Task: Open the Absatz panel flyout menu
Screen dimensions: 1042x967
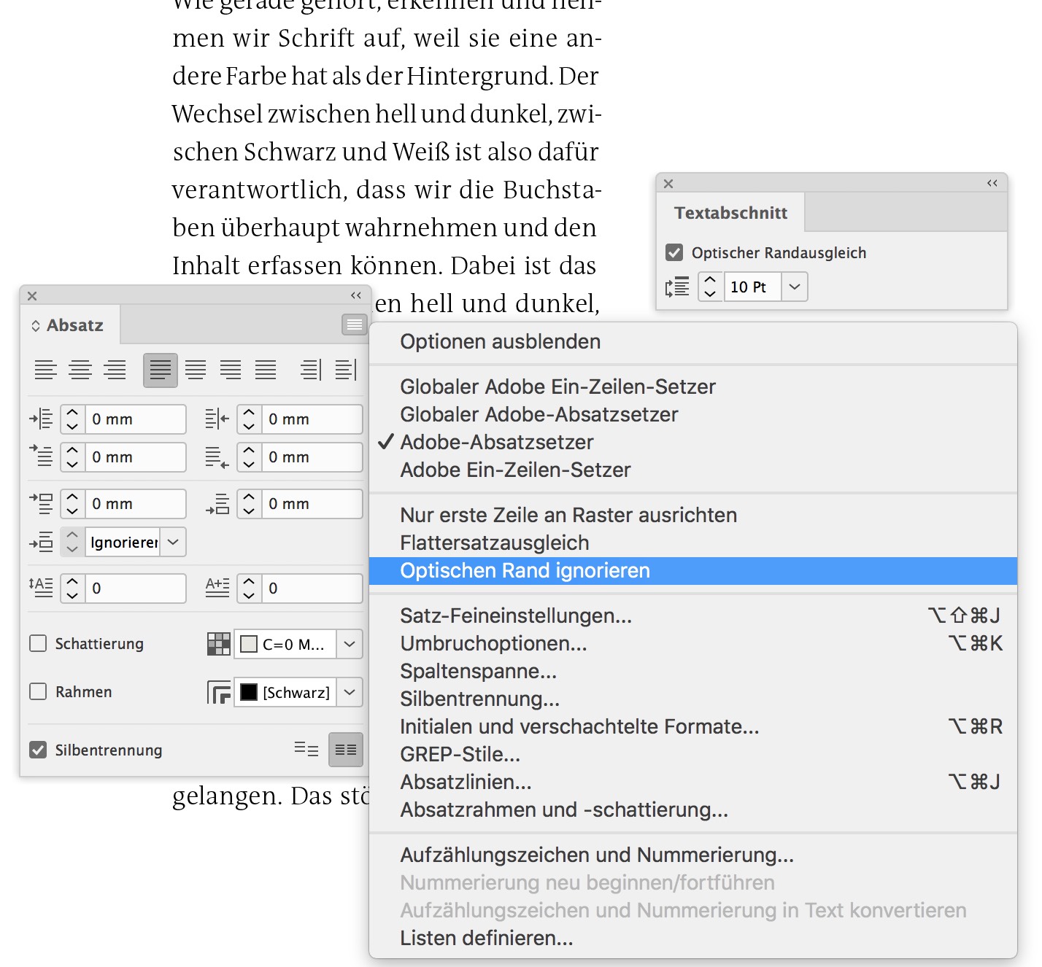Action: (355, 325)
